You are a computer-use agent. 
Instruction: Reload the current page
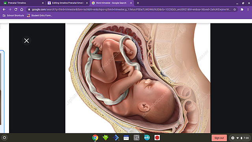click(x=16, y=9)
